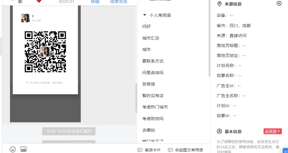Screen dimensions: 288x153
Task: Collapse the 个人常用语 group
Action: pos(145,15)
